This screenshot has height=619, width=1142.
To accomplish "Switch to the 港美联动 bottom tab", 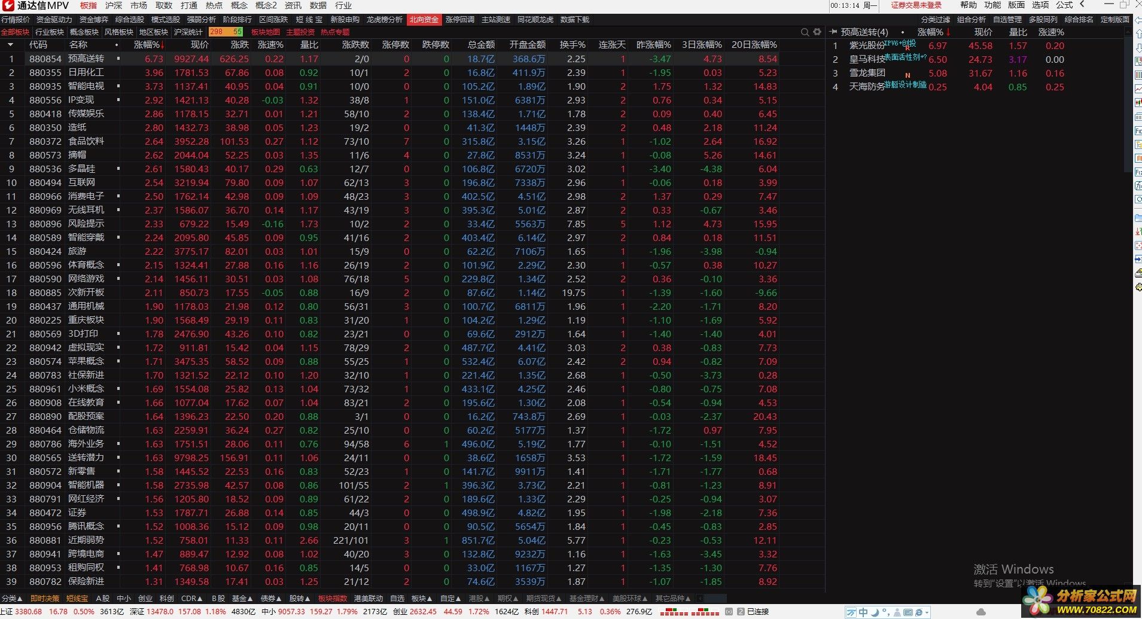I will coord(369,598).
